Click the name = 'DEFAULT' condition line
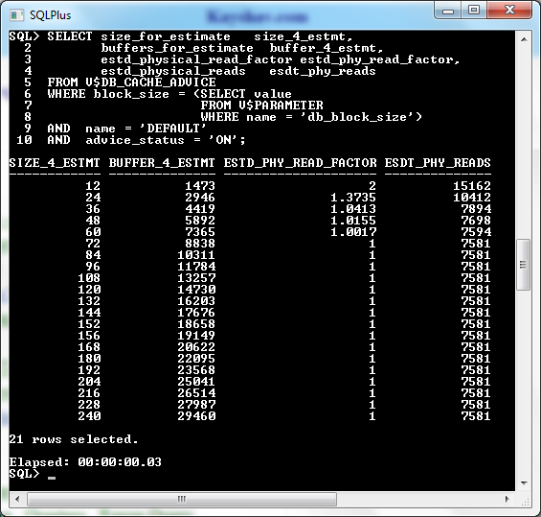 pos(126,129)
